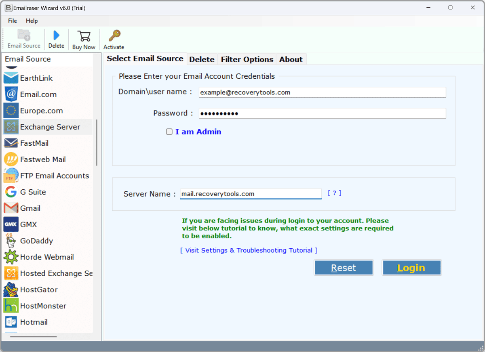This screenshot has height=352, width=485.
Task: Maximize the Emailraser Wizard window
Action: click(x=450, y=8)
